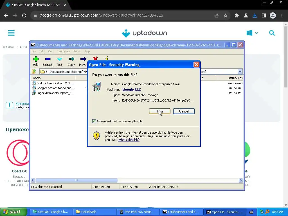Click the Run button in the security warning
The height and width of the screenshot is (216, 288).
click(x=160, y=111)
